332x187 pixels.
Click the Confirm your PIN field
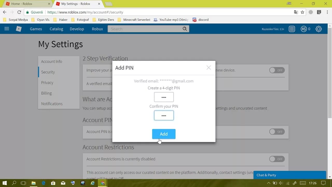tap(164, 116)
